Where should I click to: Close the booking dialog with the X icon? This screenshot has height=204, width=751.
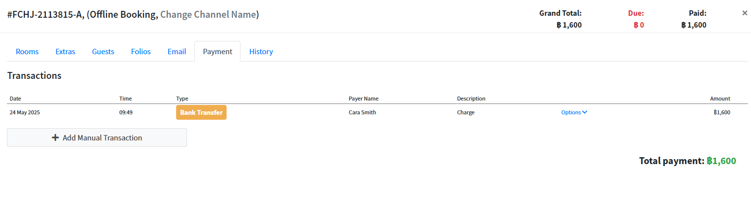745,13
